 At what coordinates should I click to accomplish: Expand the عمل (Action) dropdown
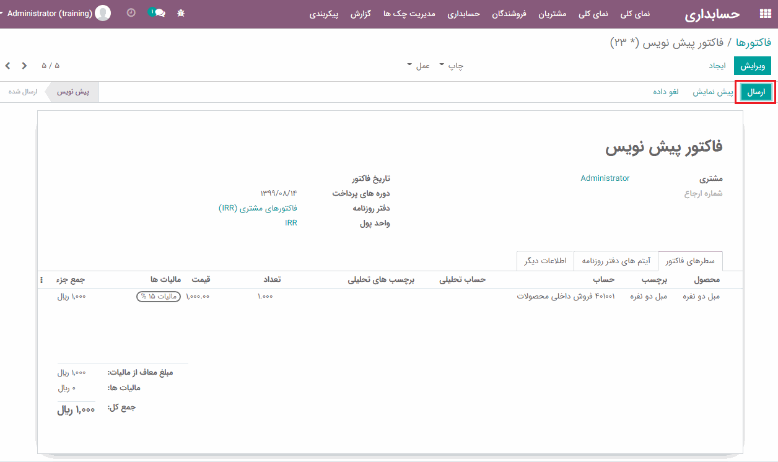click(x=419, y=66)
